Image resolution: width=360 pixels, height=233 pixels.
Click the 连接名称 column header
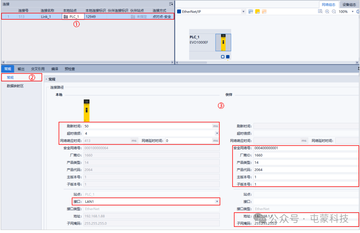click(48, 11)
